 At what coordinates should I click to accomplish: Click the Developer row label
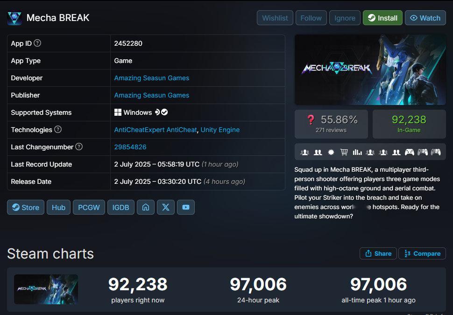click(x=27, y=78)
